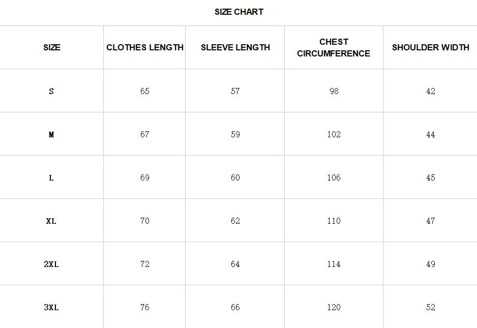Viewport: 477px width, 328px height.
Task: Select sleeve length value 62 for XL
Action: pos(235,221)
